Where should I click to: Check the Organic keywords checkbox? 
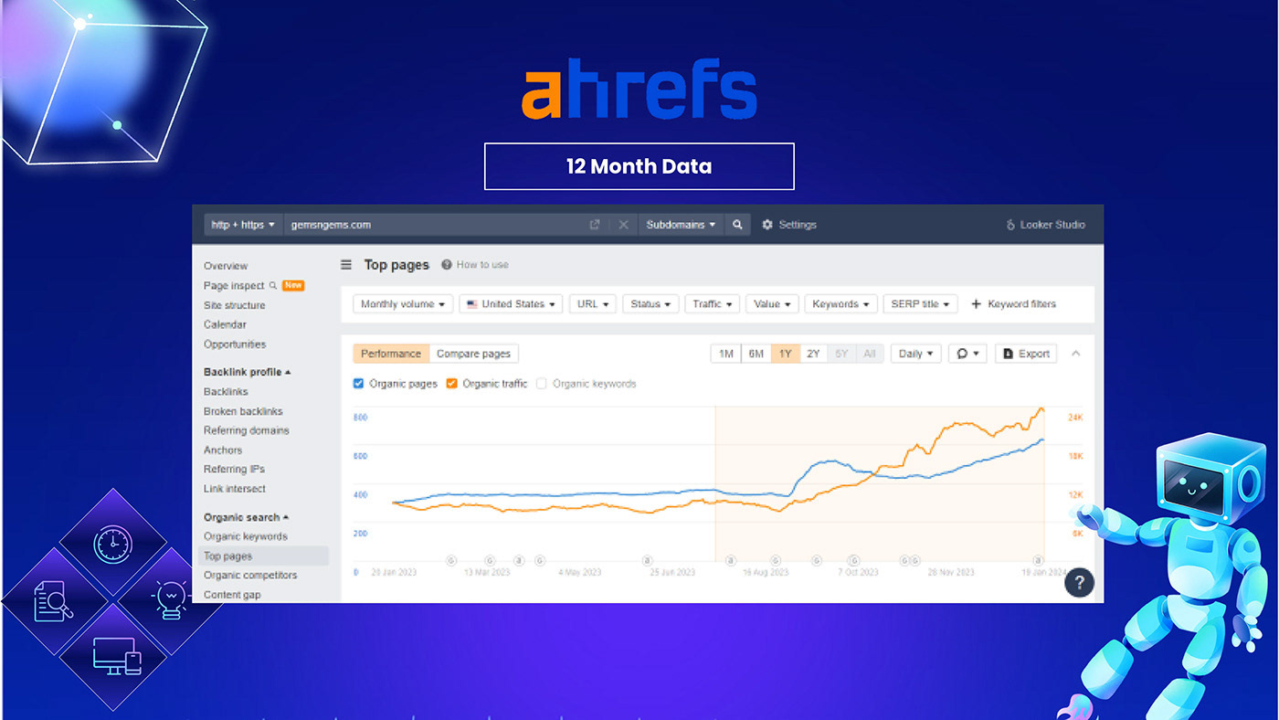[542, 384]
